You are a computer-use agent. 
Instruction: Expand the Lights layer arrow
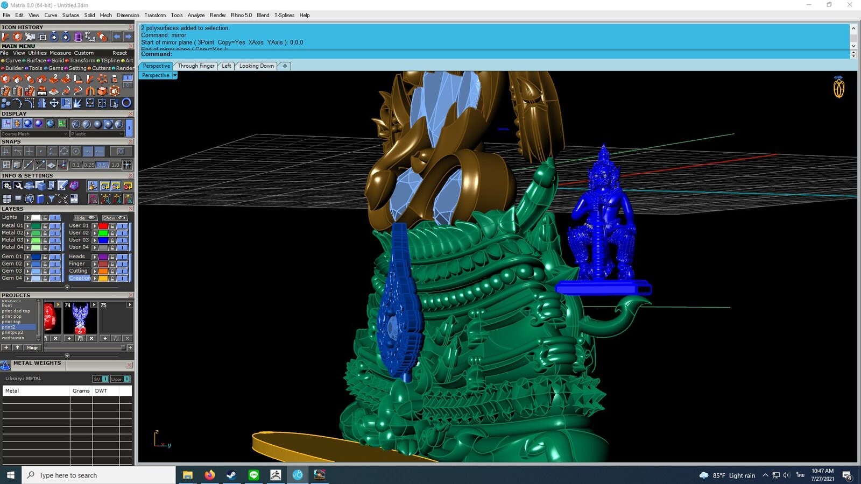pos(27,217)
